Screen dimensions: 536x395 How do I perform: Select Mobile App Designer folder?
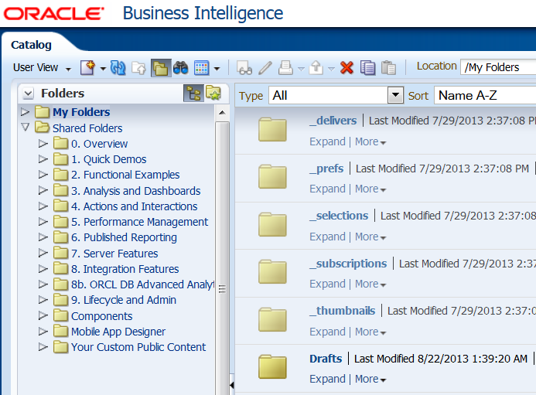tap(118, 332)
